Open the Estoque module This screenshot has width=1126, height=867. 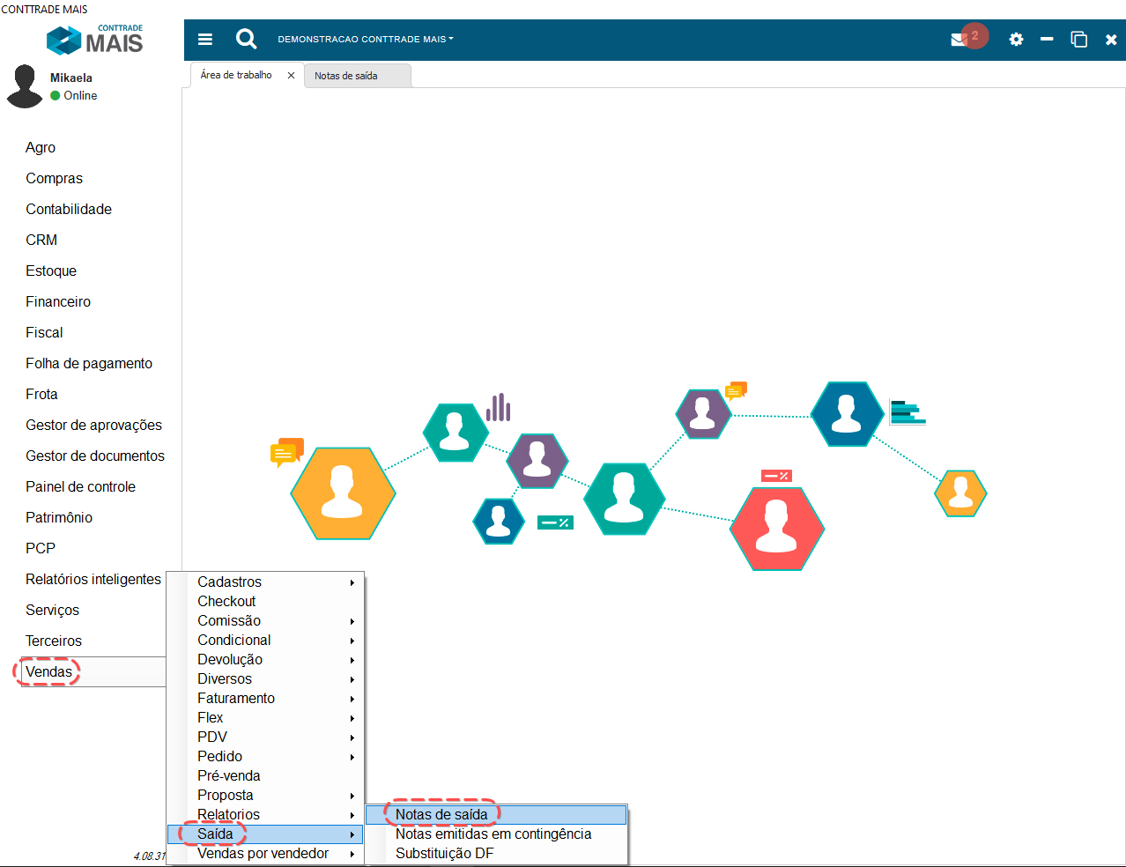point(51,270)
